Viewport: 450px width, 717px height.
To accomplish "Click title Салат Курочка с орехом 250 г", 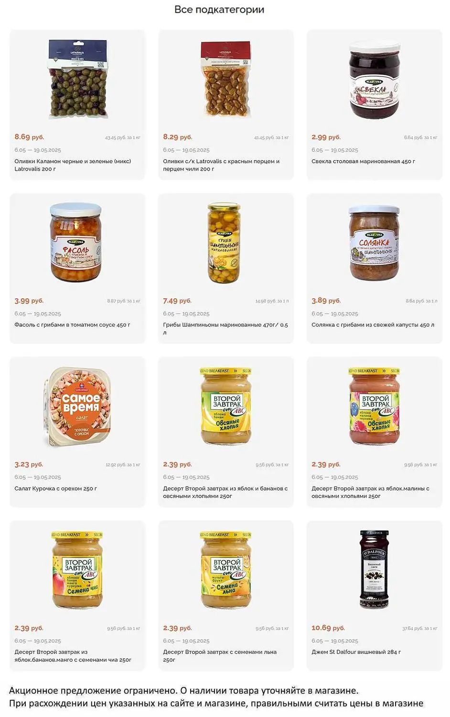I will (55, 489).
